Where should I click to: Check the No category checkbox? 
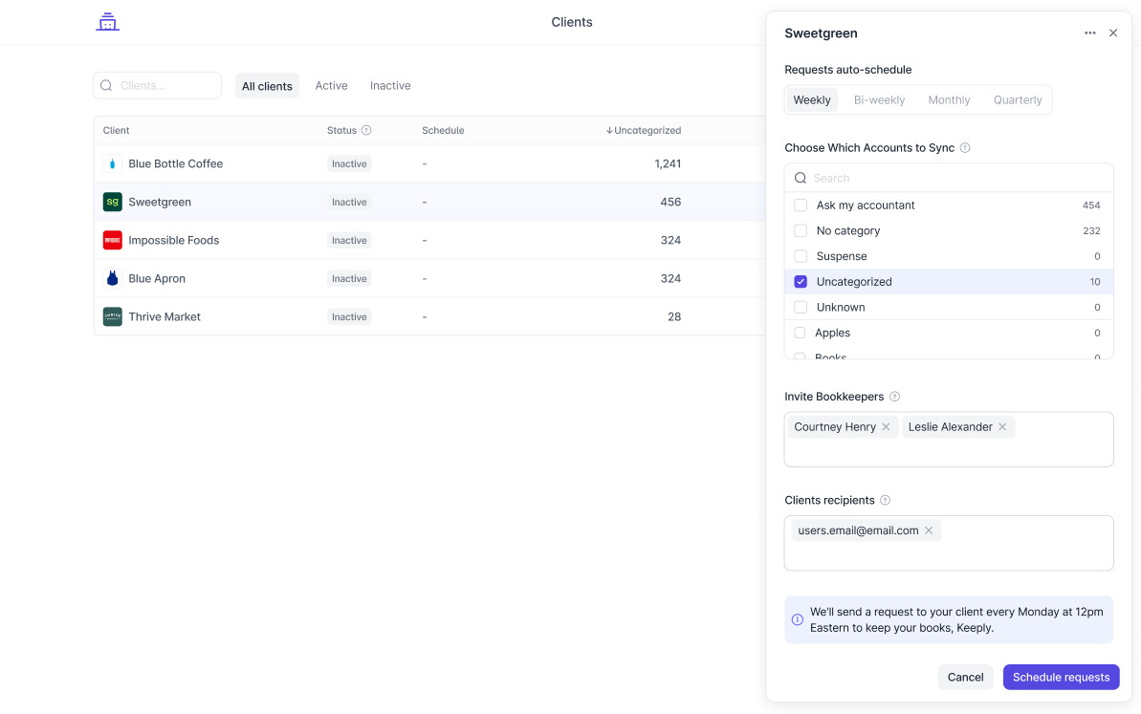coord(801,230)
